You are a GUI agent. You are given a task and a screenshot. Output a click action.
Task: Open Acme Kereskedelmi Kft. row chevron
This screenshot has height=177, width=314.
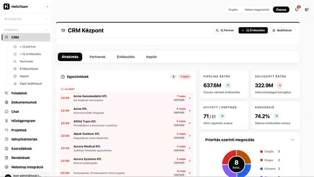click(190, 98)
